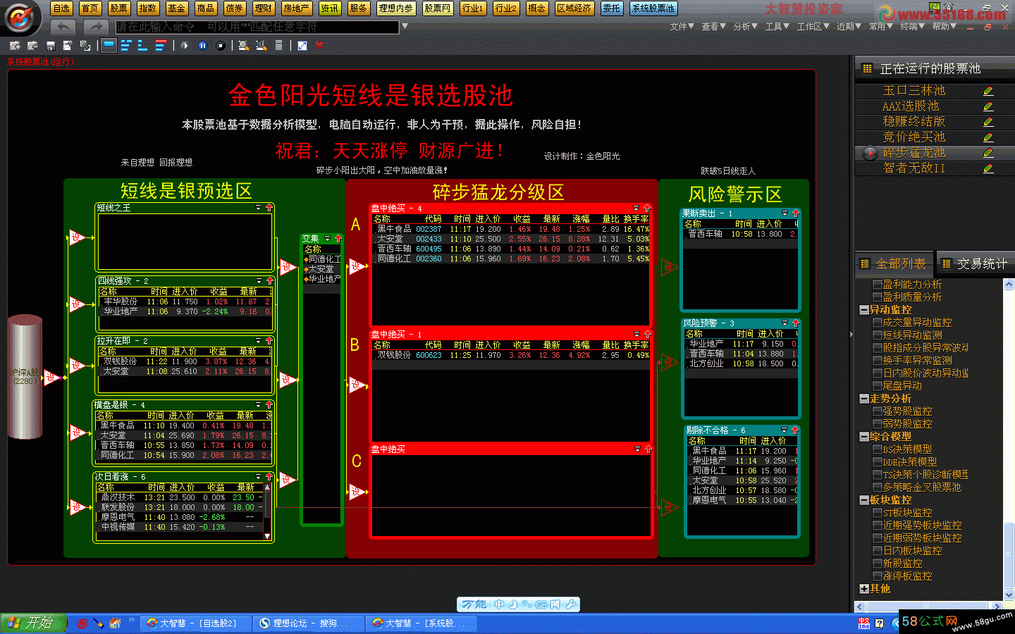Edit the 稳赚终结版 pool via pencil icon

(x=988, y=122)
